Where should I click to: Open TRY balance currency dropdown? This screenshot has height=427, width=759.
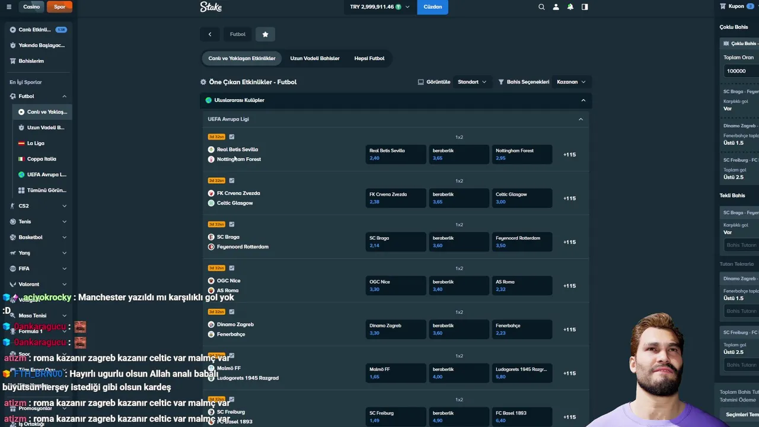[379, 7]
